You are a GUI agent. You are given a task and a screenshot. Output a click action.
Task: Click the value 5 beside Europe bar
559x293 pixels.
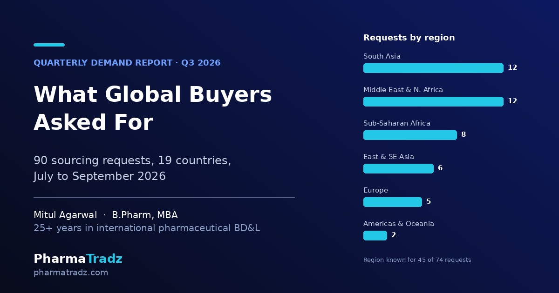pos(429,202)
